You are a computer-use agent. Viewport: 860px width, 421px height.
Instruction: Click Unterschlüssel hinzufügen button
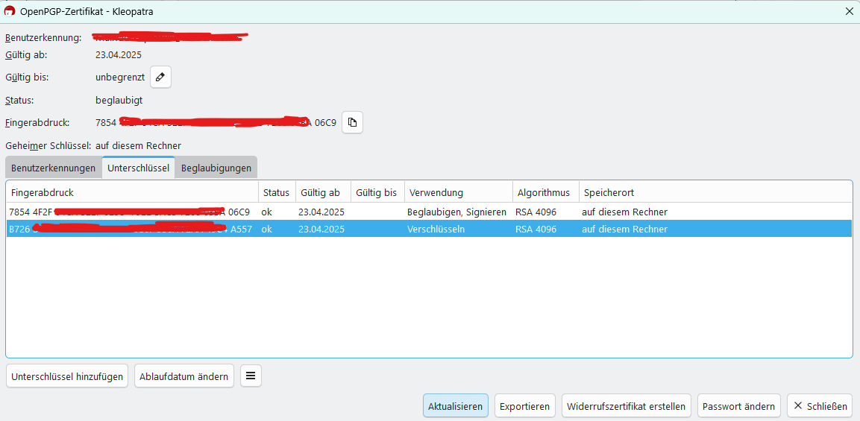coord(67,376)
